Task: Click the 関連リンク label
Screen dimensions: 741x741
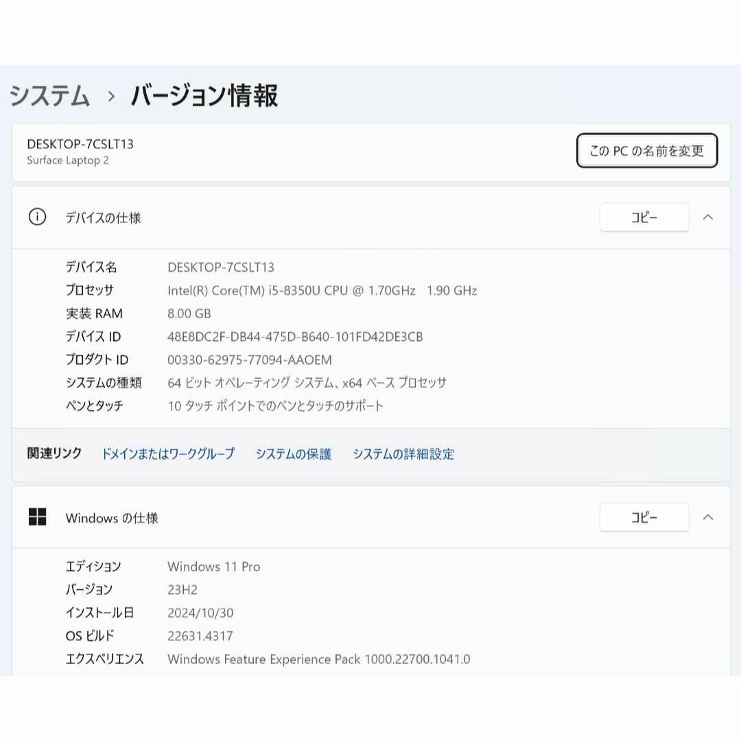Action: [x=54, y=454]
